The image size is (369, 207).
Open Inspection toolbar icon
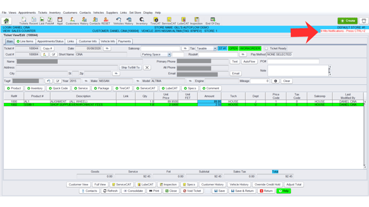196,21
